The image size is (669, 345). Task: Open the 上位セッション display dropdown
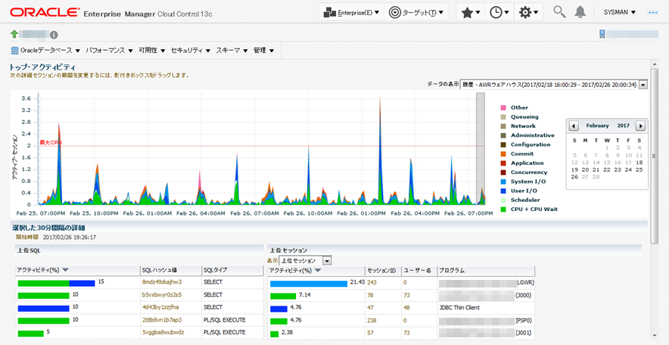point(326,260)
